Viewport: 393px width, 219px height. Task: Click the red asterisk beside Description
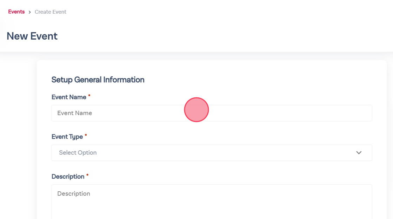(87, 175)
